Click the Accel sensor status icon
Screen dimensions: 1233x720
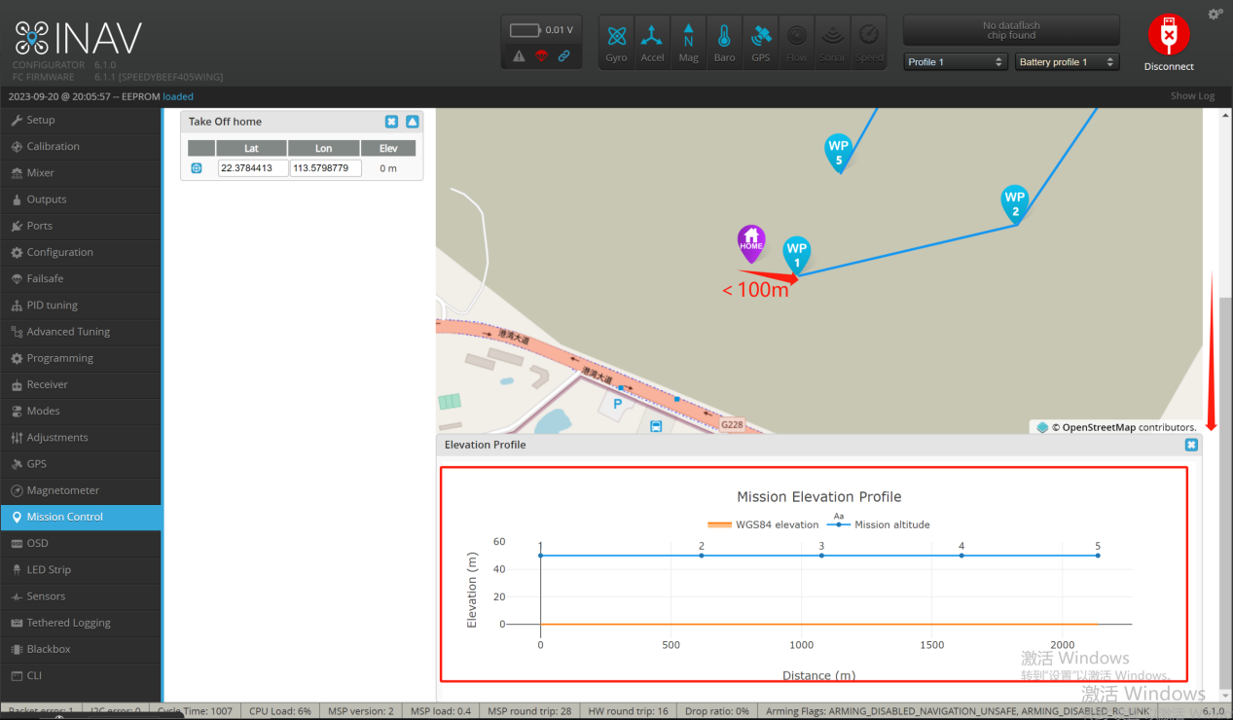point(652,43)
